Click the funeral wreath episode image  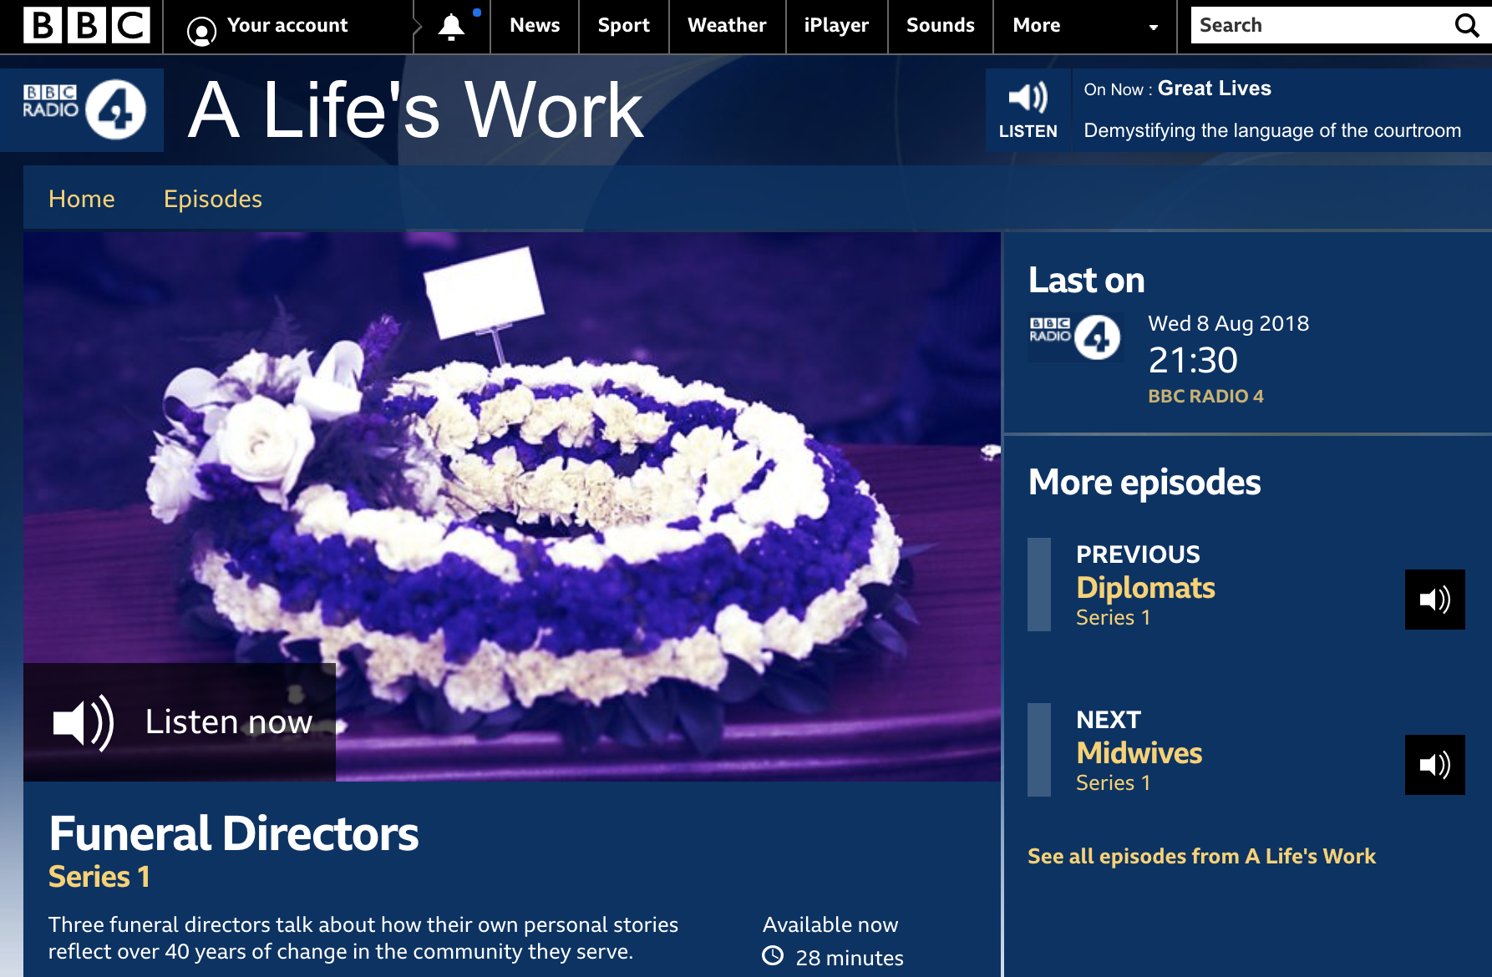click(x=512, y=507)
